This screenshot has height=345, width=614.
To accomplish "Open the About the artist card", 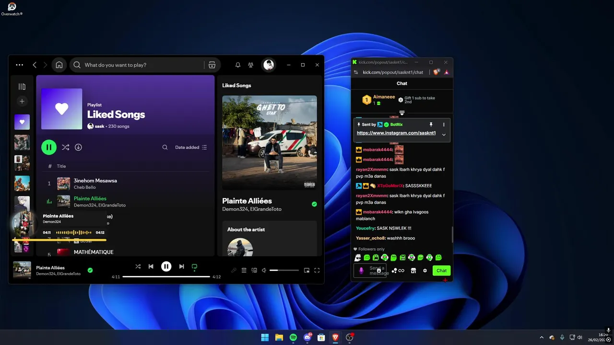I will pos(270,238).
